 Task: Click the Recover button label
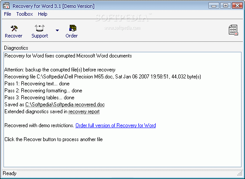14,36
